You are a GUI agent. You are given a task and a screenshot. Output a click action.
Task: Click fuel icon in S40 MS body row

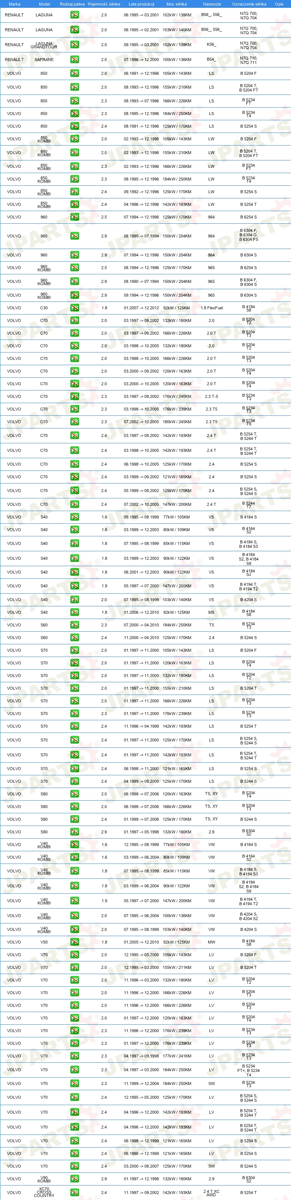click(x=74, y=613)
